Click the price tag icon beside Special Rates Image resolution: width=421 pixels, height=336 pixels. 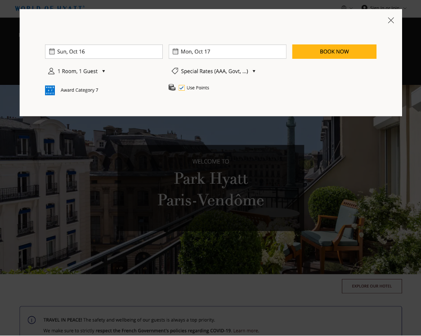175,71
